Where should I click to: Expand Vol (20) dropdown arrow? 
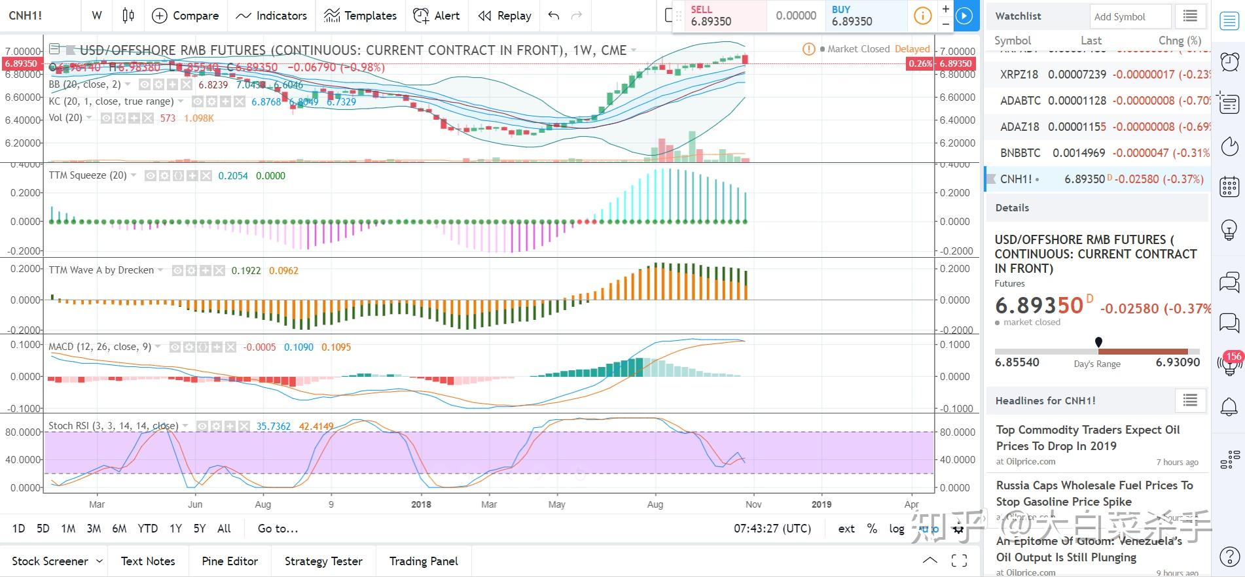89,118
